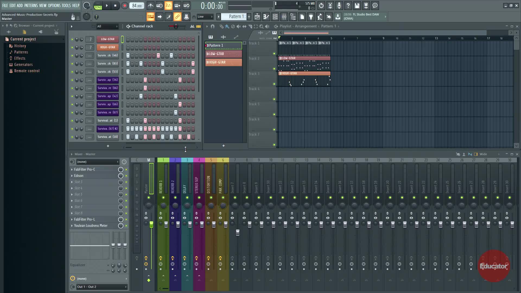
Task: Toggle SONG/PAT mode switch
Action: [98, 6]
